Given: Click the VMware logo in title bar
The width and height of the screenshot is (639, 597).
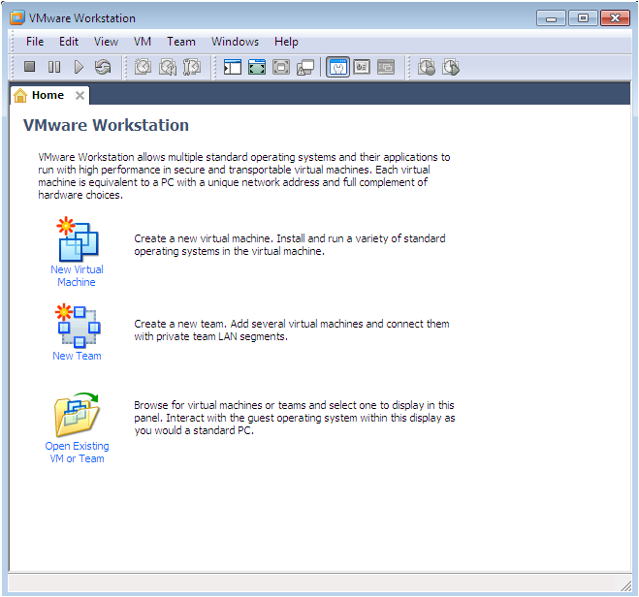Looking at the screenshot, I should [x=17, y=18].
